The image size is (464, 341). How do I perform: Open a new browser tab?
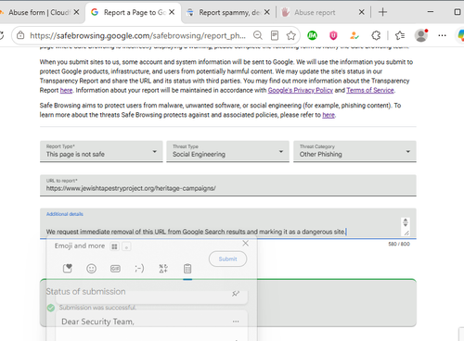[x=382, y=12]
